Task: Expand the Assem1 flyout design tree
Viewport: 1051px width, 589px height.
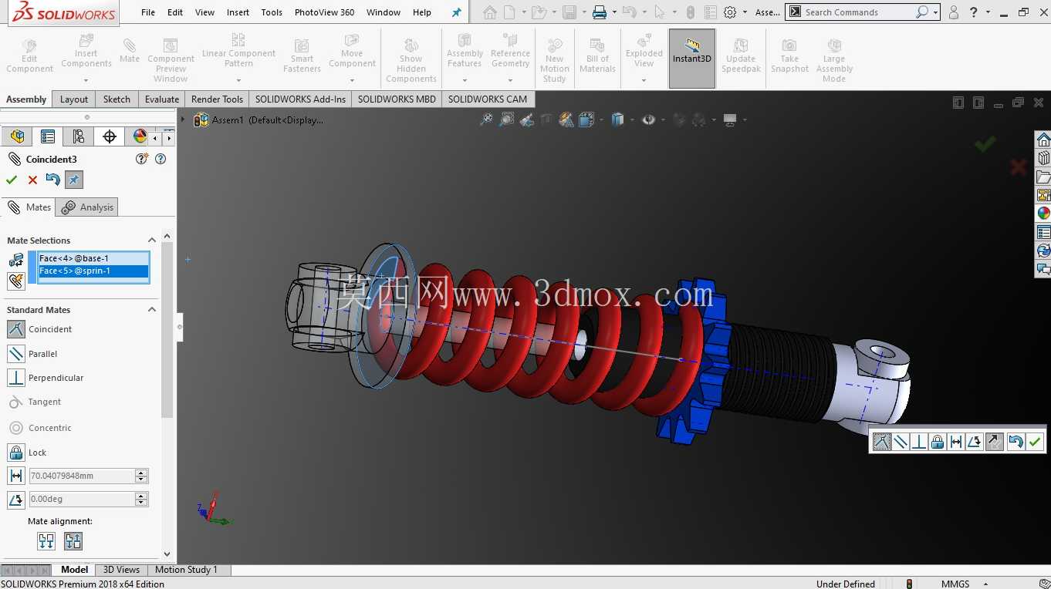Action: pos(183,119)
